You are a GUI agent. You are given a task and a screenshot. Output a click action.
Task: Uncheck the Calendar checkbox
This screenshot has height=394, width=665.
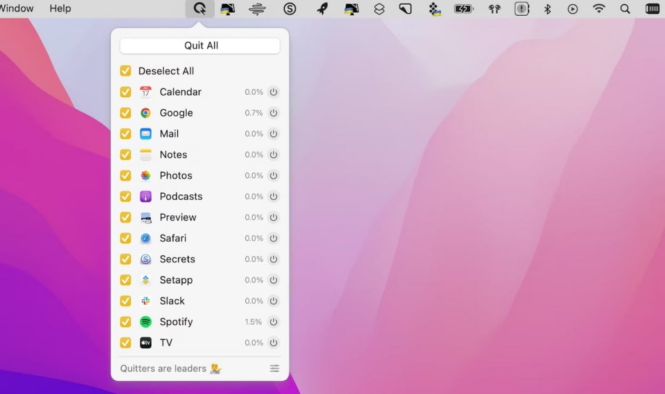coord(126,92)
